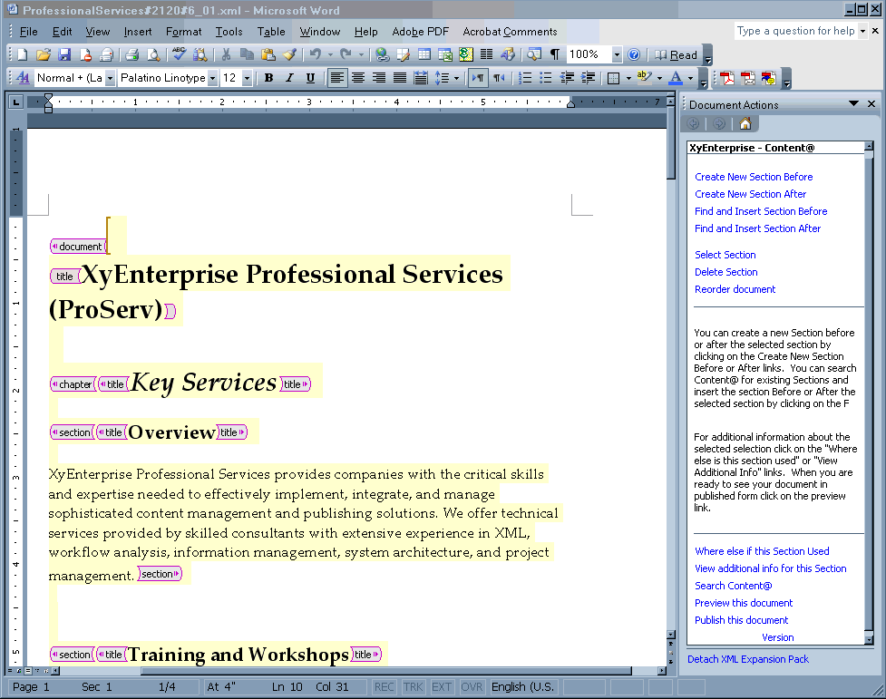
Task: Insert Hyperlink via globe icon
Action: (383, 54)
